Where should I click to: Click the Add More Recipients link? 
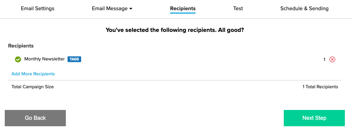(x=33, y=74)
